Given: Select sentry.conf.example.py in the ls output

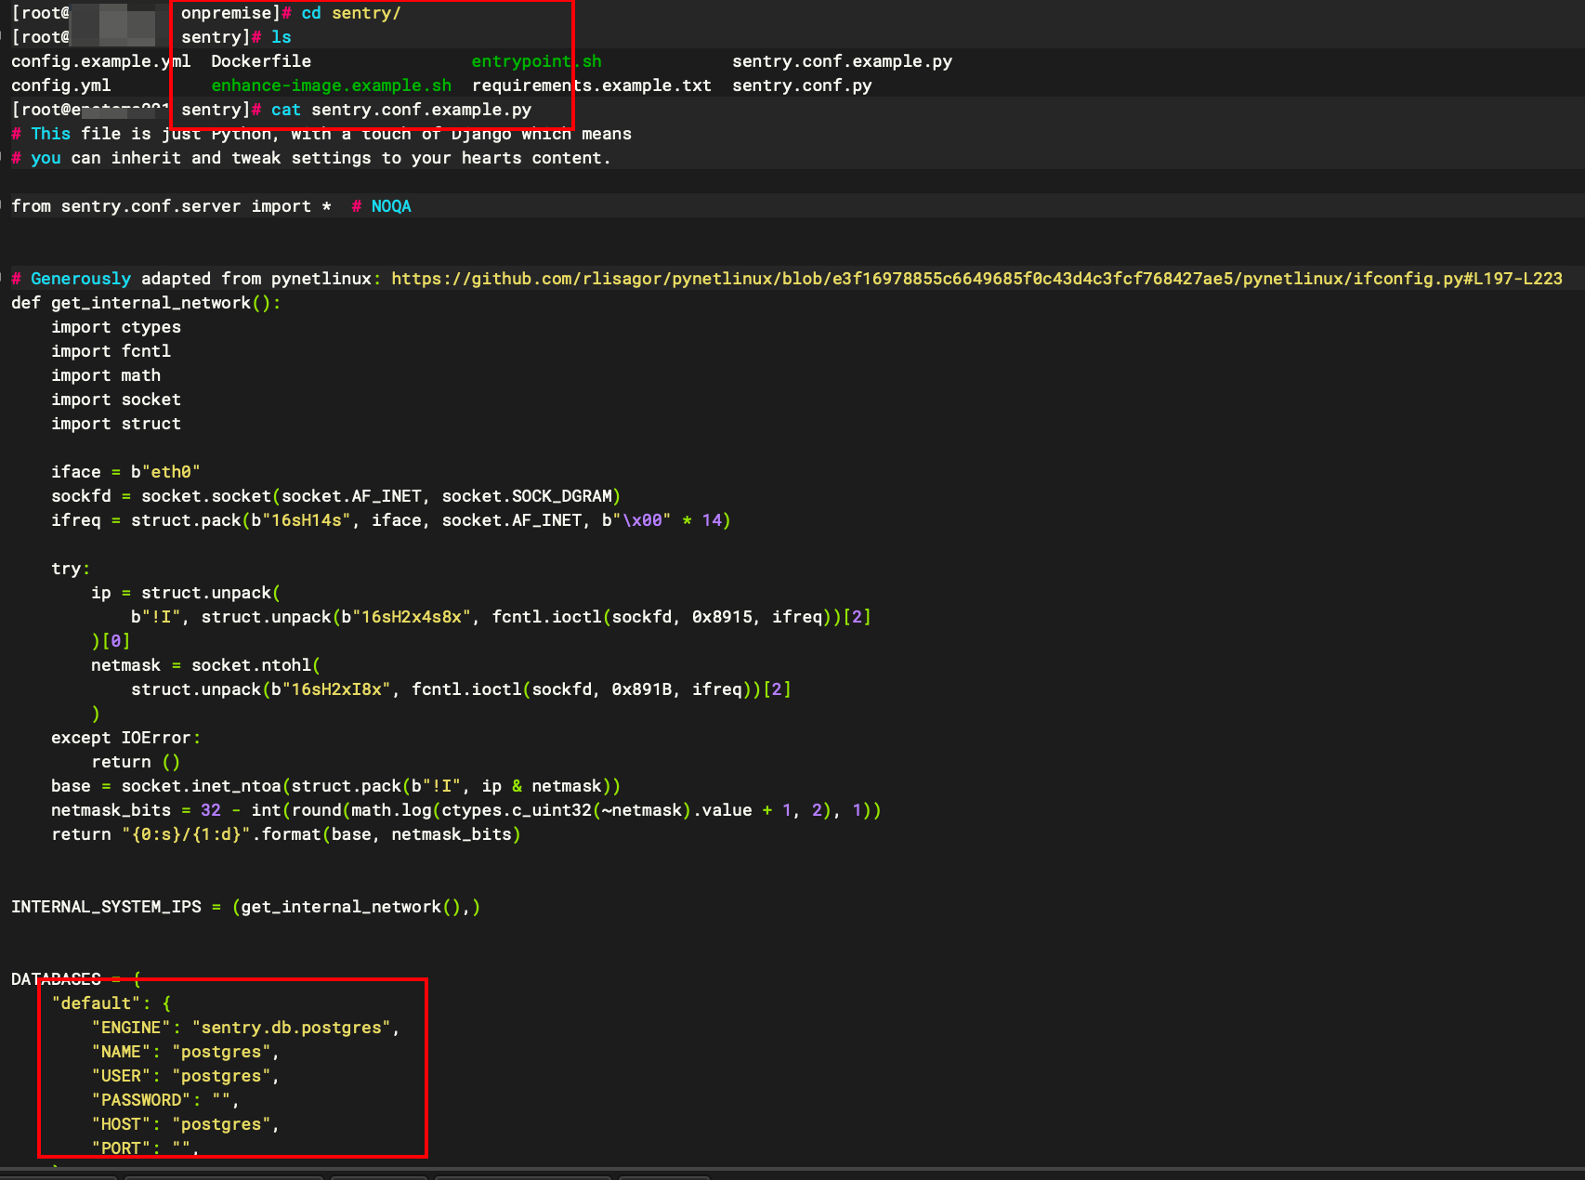Looking at the screenshot, I should [x=842, y=61].
